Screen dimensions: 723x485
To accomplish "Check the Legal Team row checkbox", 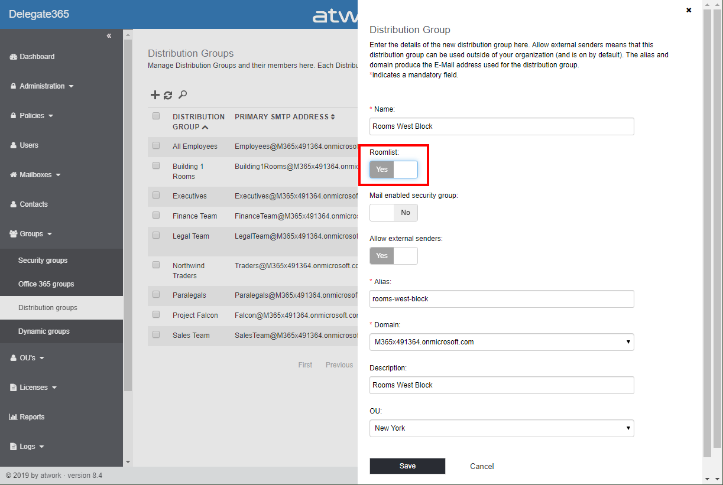I will pyautogui.click(x=156, y=235).
